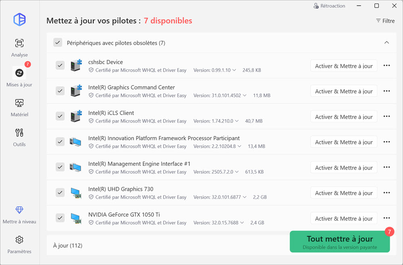The image size is (403, 265).
Task: Activate and update cshsbc Device driver
Action: [x=344, y=66]
